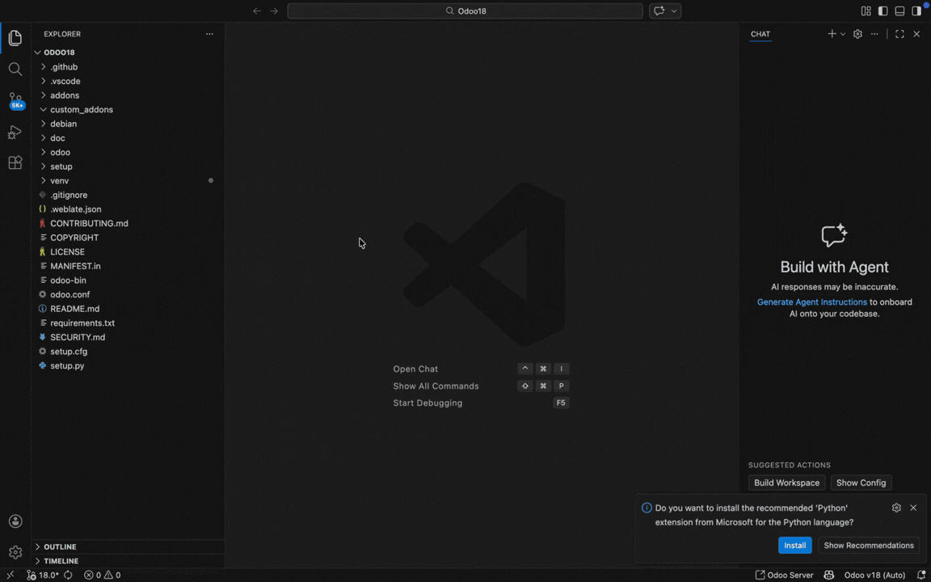Toggle the bottom panel visibility
Viewport: 931px width, 582px height.
coord(899,11)
